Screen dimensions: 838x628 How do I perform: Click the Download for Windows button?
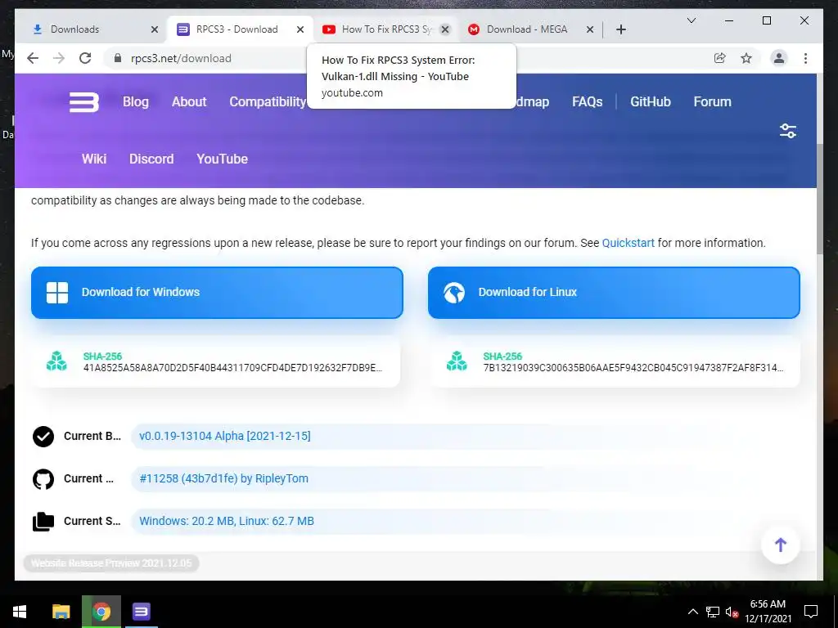[217, 293]
